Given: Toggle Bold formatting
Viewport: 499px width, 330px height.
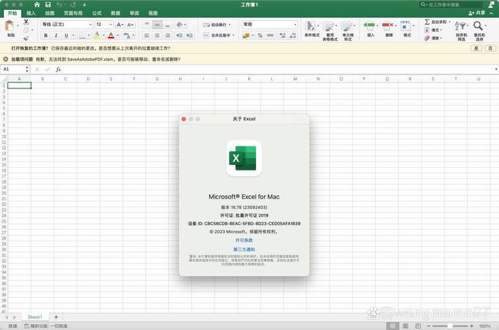Looking at the screenshot, I should click(x=46, y=36).
